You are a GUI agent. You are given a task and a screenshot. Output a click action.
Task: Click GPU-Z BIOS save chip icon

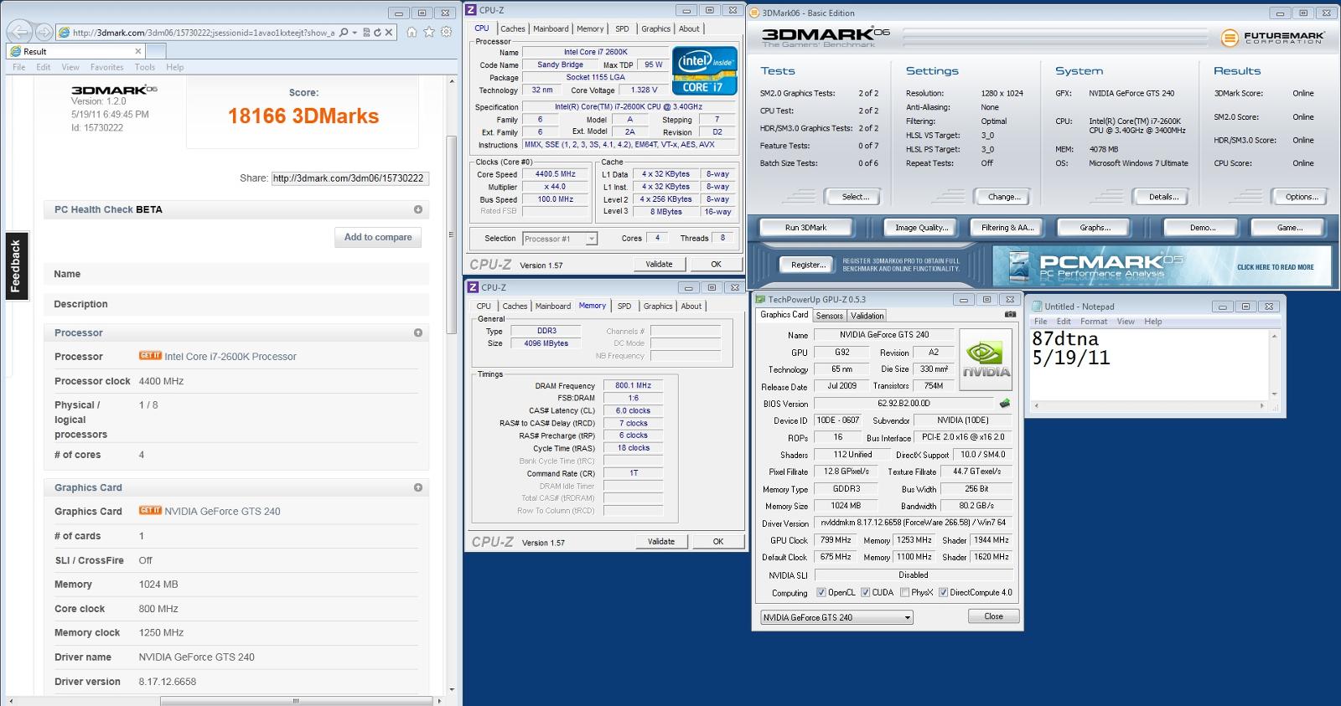click(x=1005, y=404)
